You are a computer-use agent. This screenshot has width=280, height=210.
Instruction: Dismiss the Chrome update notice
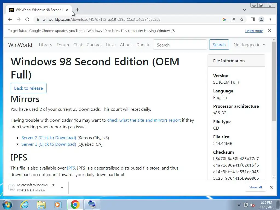[270, 31]
